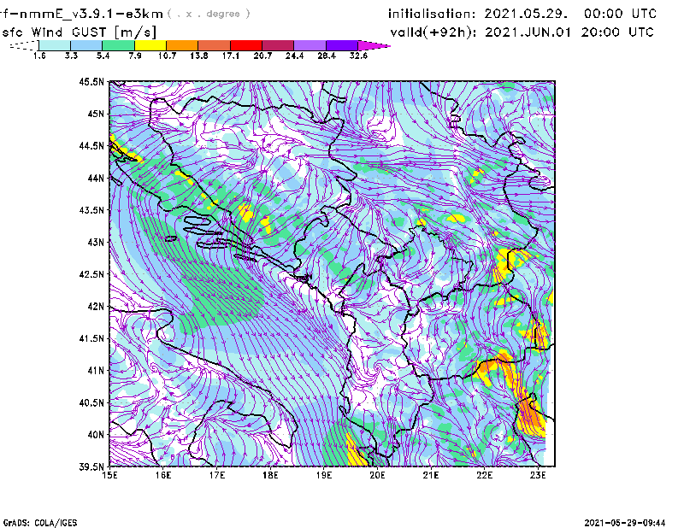
Task: Click the 'valid(+92h):' label
Action: (433, 32)
